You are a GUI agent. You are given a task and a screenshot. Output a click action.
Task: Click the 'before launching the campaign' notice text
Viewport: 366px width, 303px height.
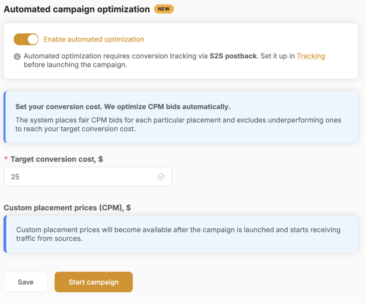click(x=75, y=65)
